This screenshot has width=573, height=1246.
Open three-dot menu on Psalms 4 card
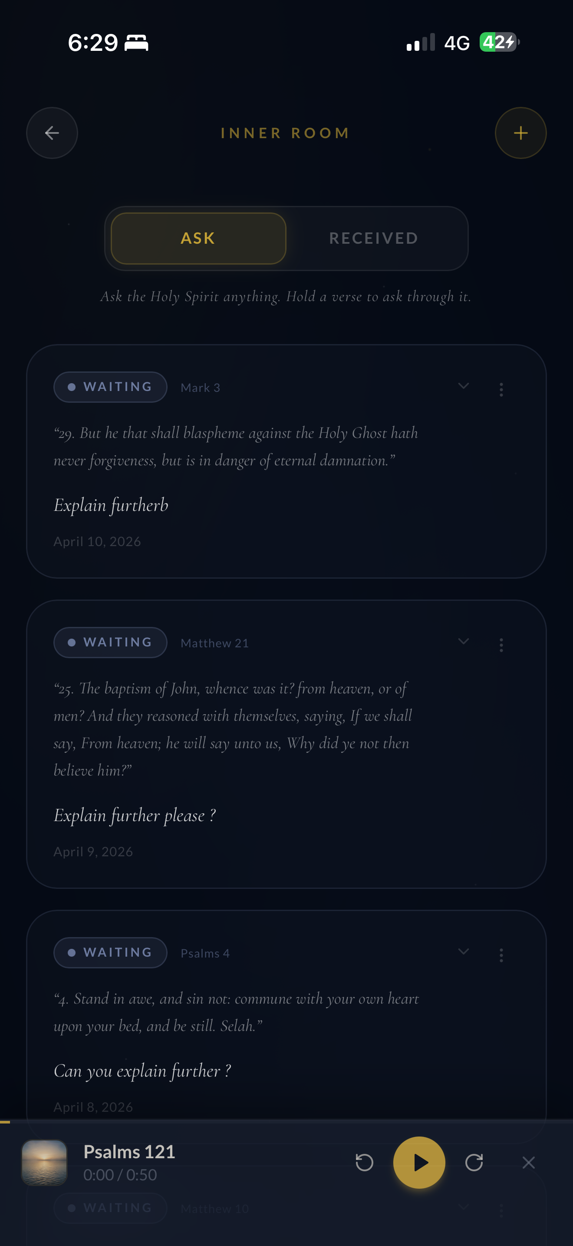point(501,955)
